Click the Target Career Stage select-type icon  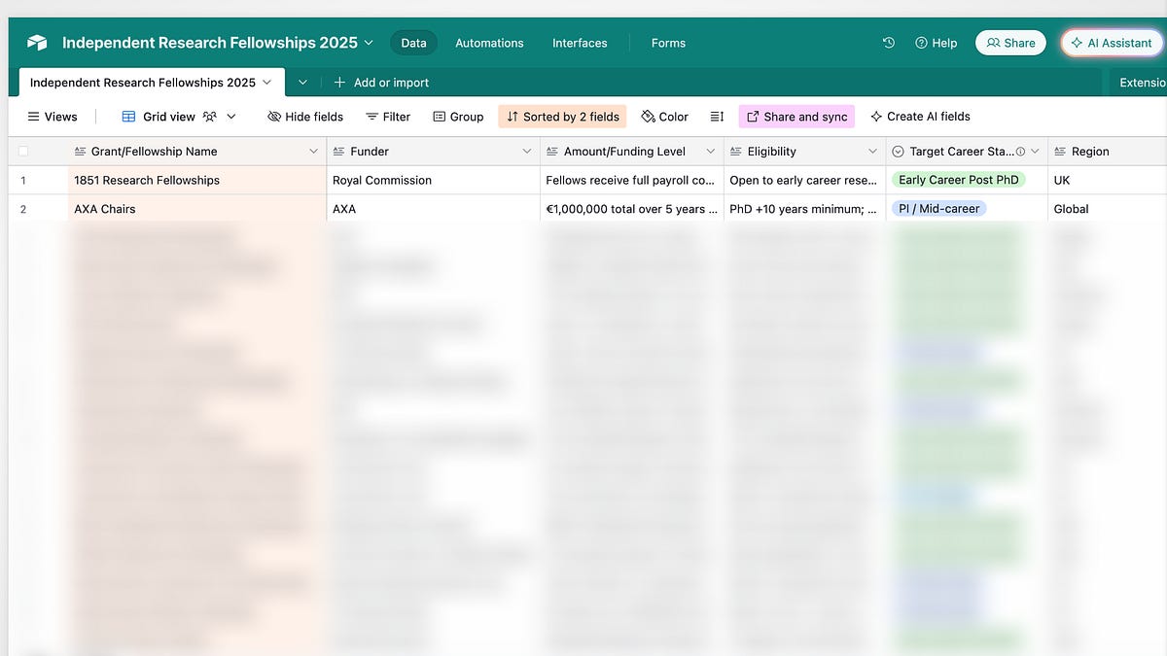899,152
